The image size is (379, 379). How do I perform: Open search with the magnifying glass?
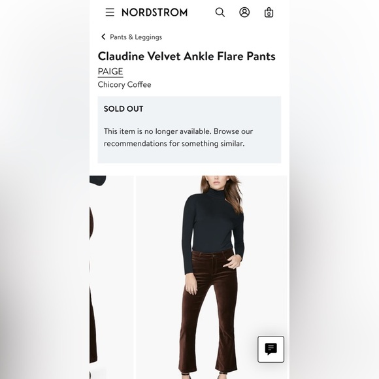point(220,12)
